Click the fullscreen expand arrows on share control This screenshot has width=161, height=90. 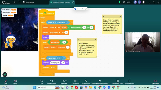point(86,9)
